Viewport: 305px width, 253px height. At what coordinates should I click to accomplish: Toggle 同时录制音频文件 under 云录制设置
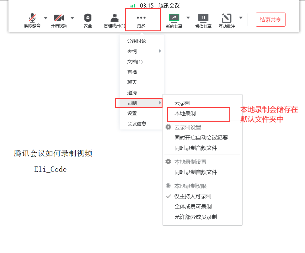pos(202,148)
